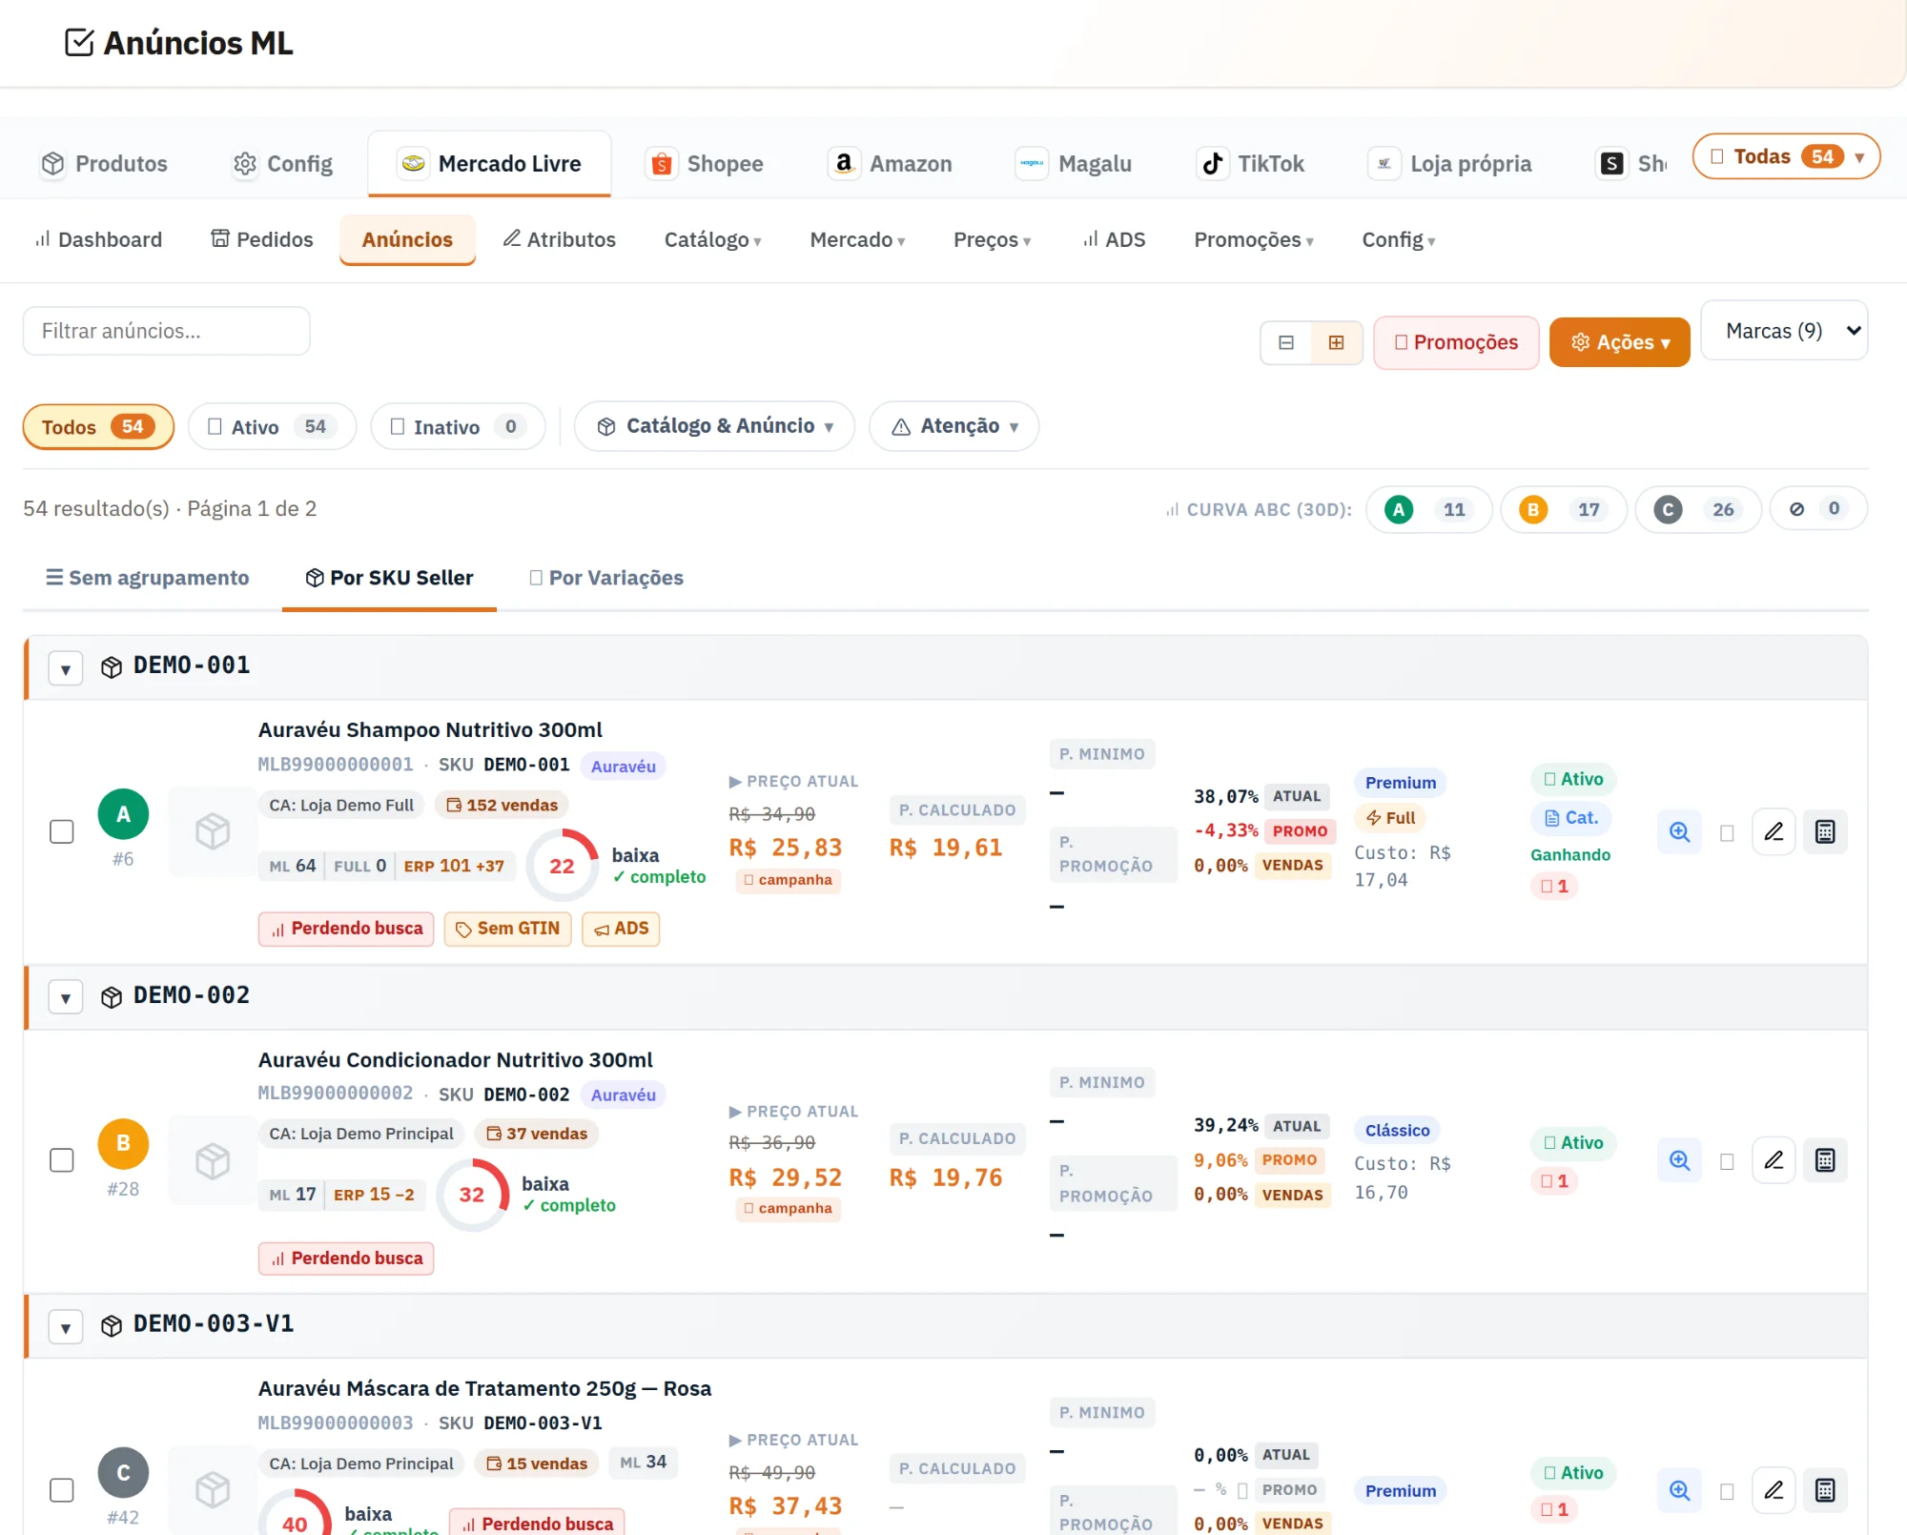Expand the Preços menu

[x=993, y=239]
